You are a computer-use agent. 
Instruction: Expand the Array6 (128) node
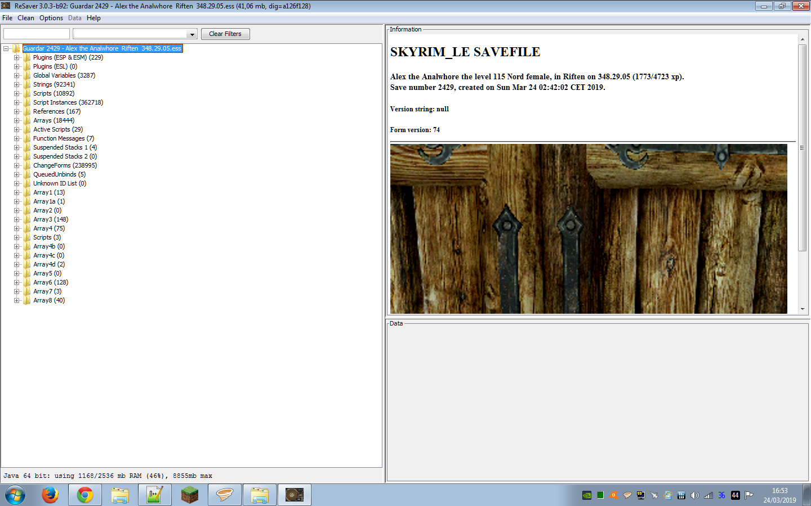point(17,282)
